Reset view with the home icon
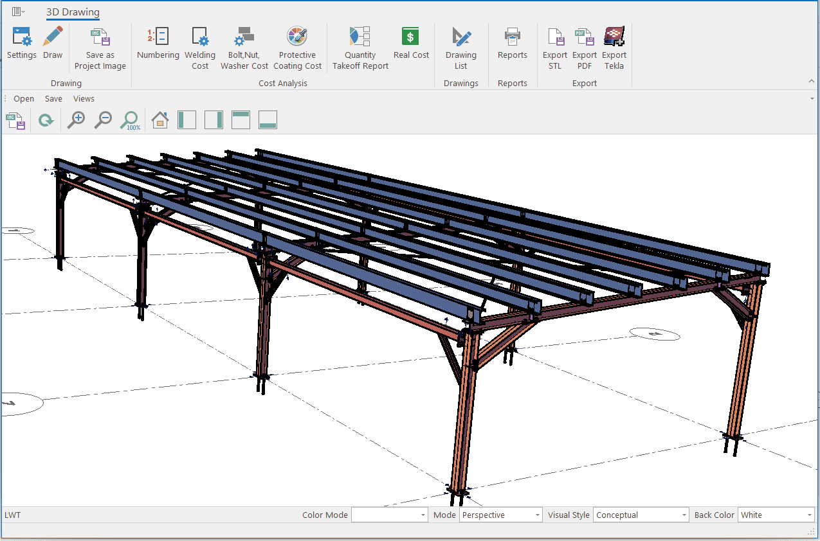The width and height of the screenshot is (820, 541). 160,120
